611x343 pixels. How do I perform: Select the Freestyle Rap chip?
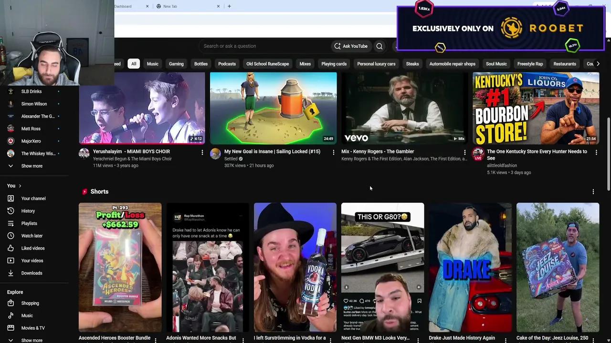tap(530, 64)
